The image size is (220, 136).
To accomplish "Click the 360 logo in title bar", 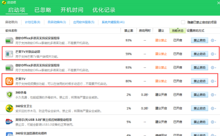I will pos(4,2).
